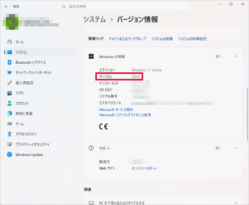Click the Windows 11 Home edition value
Viewport: 249px width, 205px height.
click(x=146, y=70)
